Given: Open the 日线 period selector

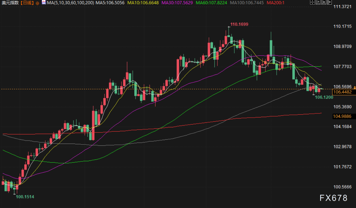Looking at the screenshot, I should [x=27, y=3].
